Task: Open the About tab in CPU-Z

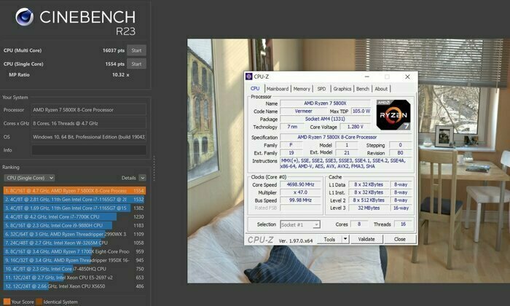Action: pos(381,89)
